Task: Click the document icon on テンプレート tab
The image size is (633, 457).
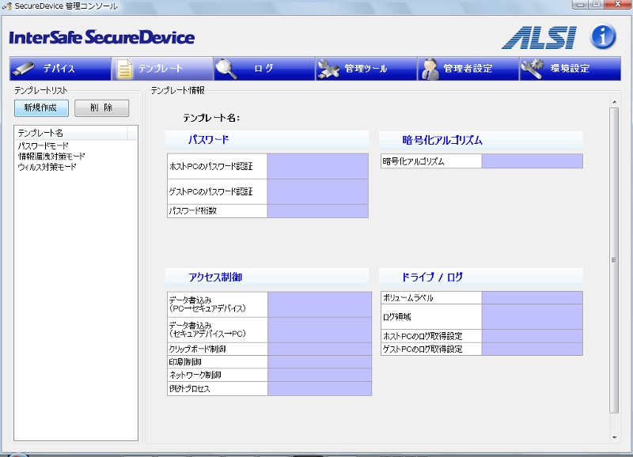Action: [x=124, y=69]
